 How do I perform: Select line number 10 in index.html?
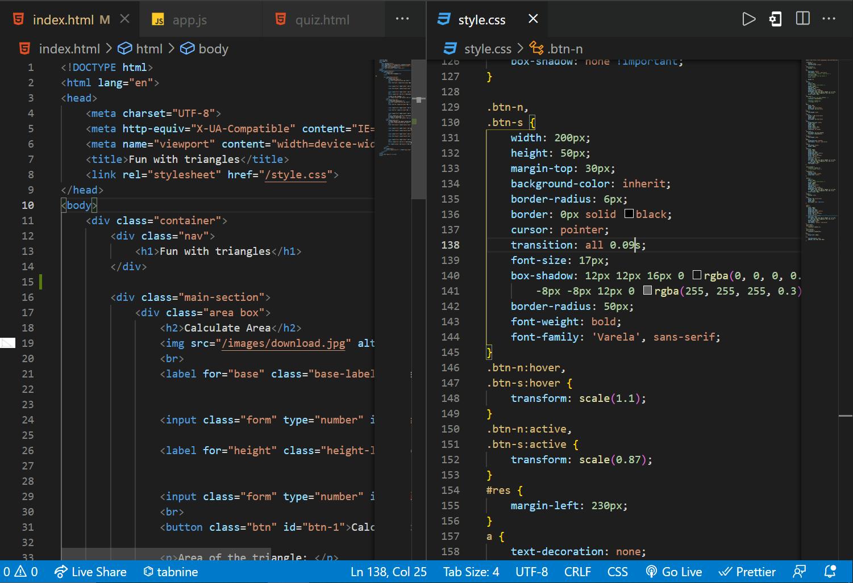pyautogui.click(x=27, y=205)
